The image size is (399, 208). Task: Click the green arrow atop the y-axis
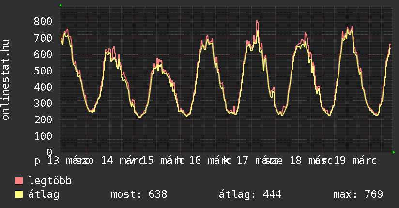[x=61, y=5]
